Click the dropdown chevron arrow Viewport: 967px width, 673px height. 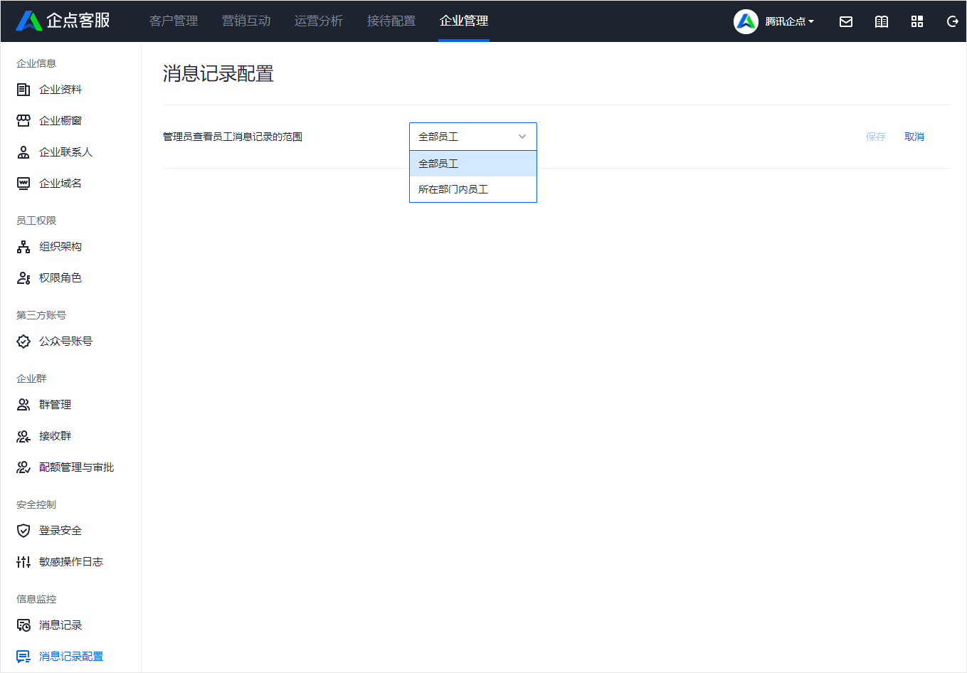pyautogui.click(x=522, y=137)
